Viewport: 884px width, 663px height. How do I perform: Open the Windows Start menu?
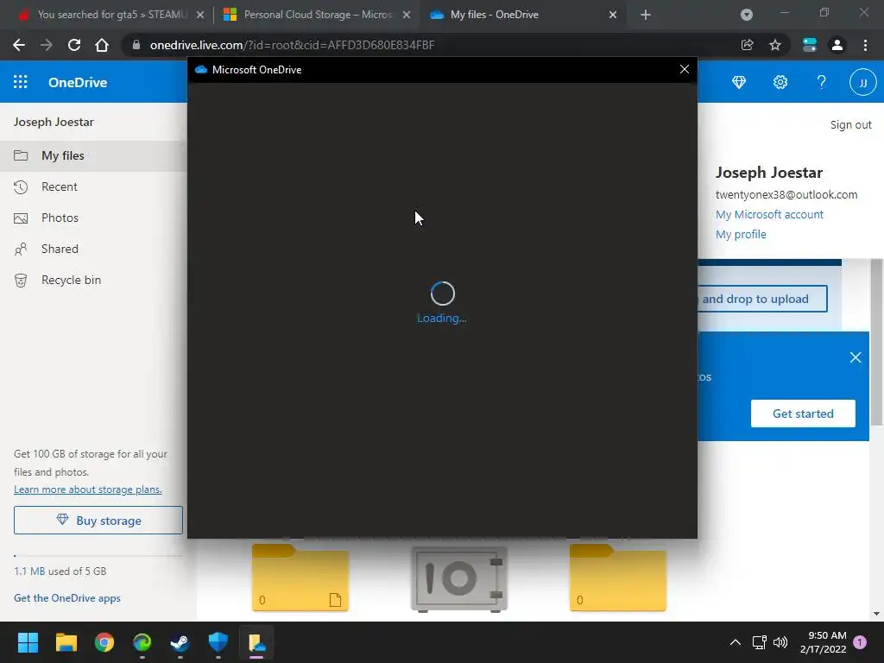pos(28,642)
